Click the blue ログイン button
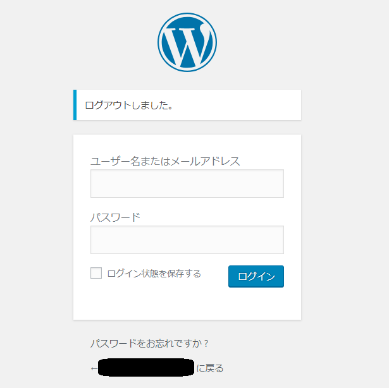The image size is (389, 388). coord(256,276)
